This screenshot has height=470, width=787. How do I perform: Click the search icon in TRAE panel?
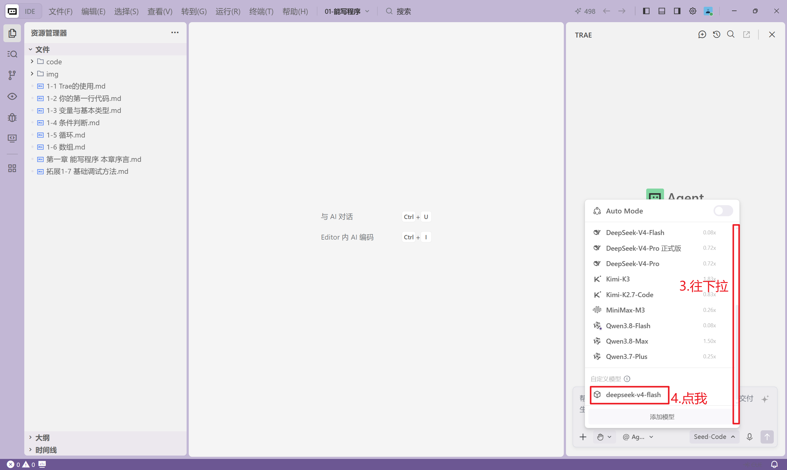pyautogui.click(x=731, y=34)
